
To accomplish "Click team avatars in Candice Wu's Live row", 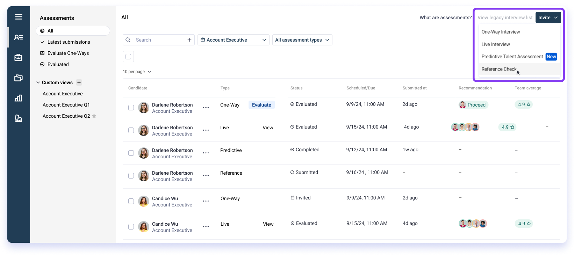I will [473, 224].
